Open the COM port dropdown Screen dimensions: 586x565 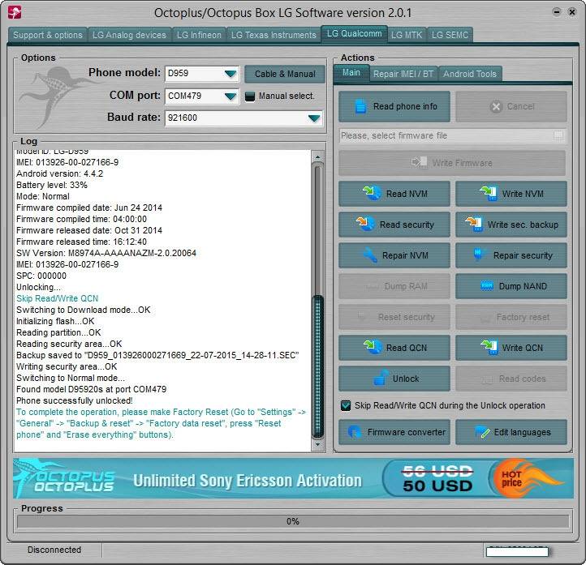click(x=231, y=96)
